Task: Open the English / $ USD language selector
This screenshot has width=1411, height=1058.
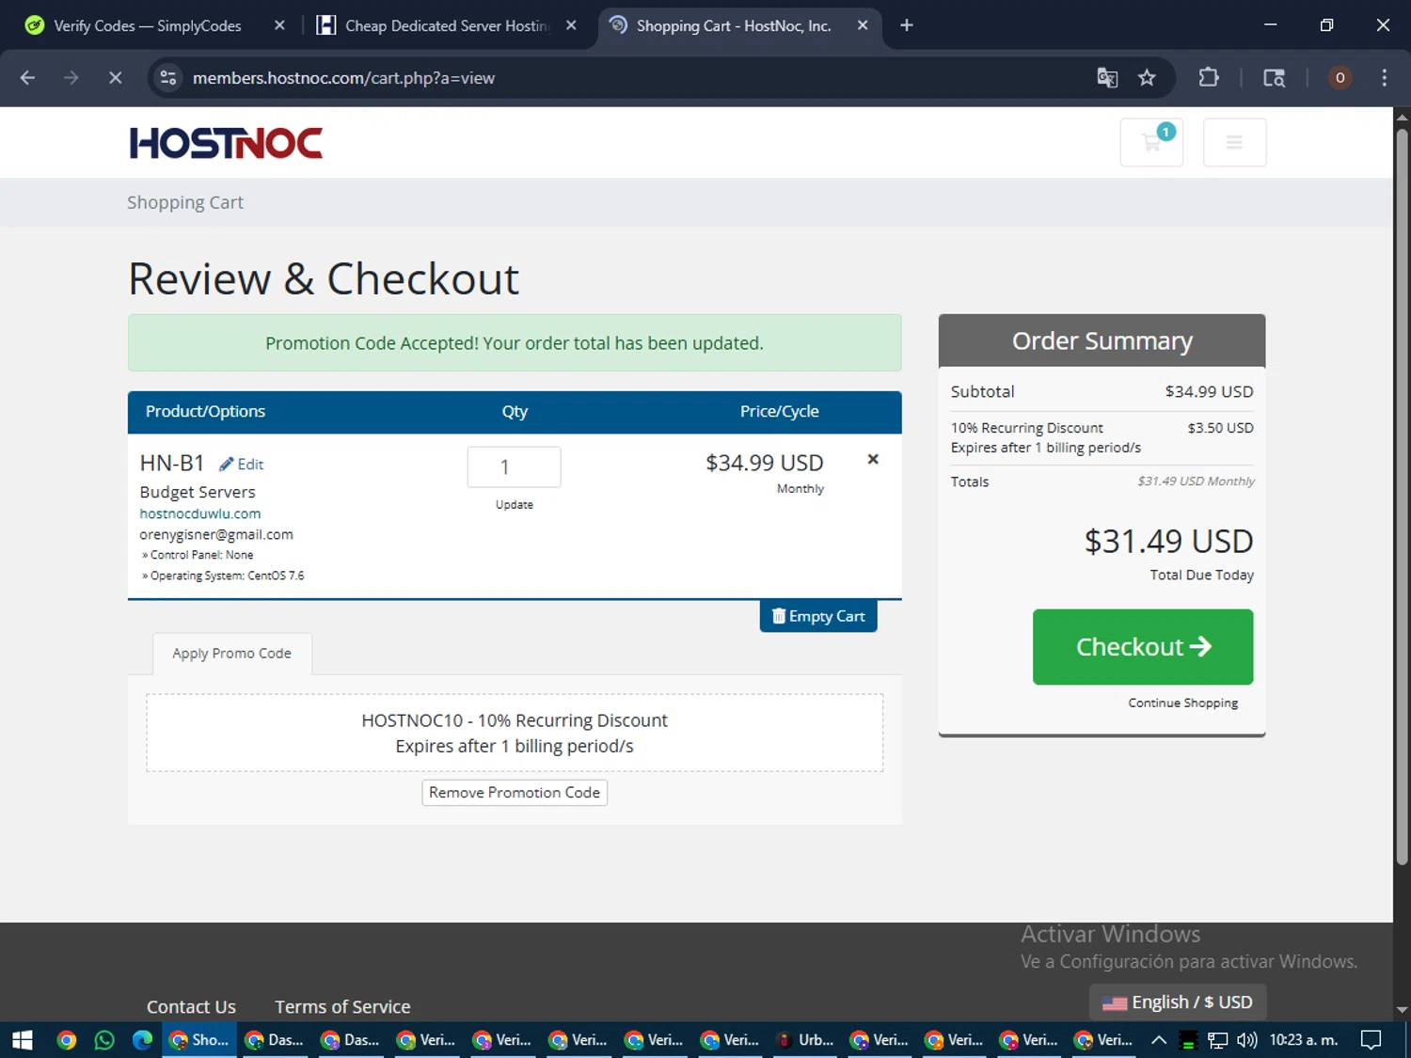Action: [x=1178, y=1003]
